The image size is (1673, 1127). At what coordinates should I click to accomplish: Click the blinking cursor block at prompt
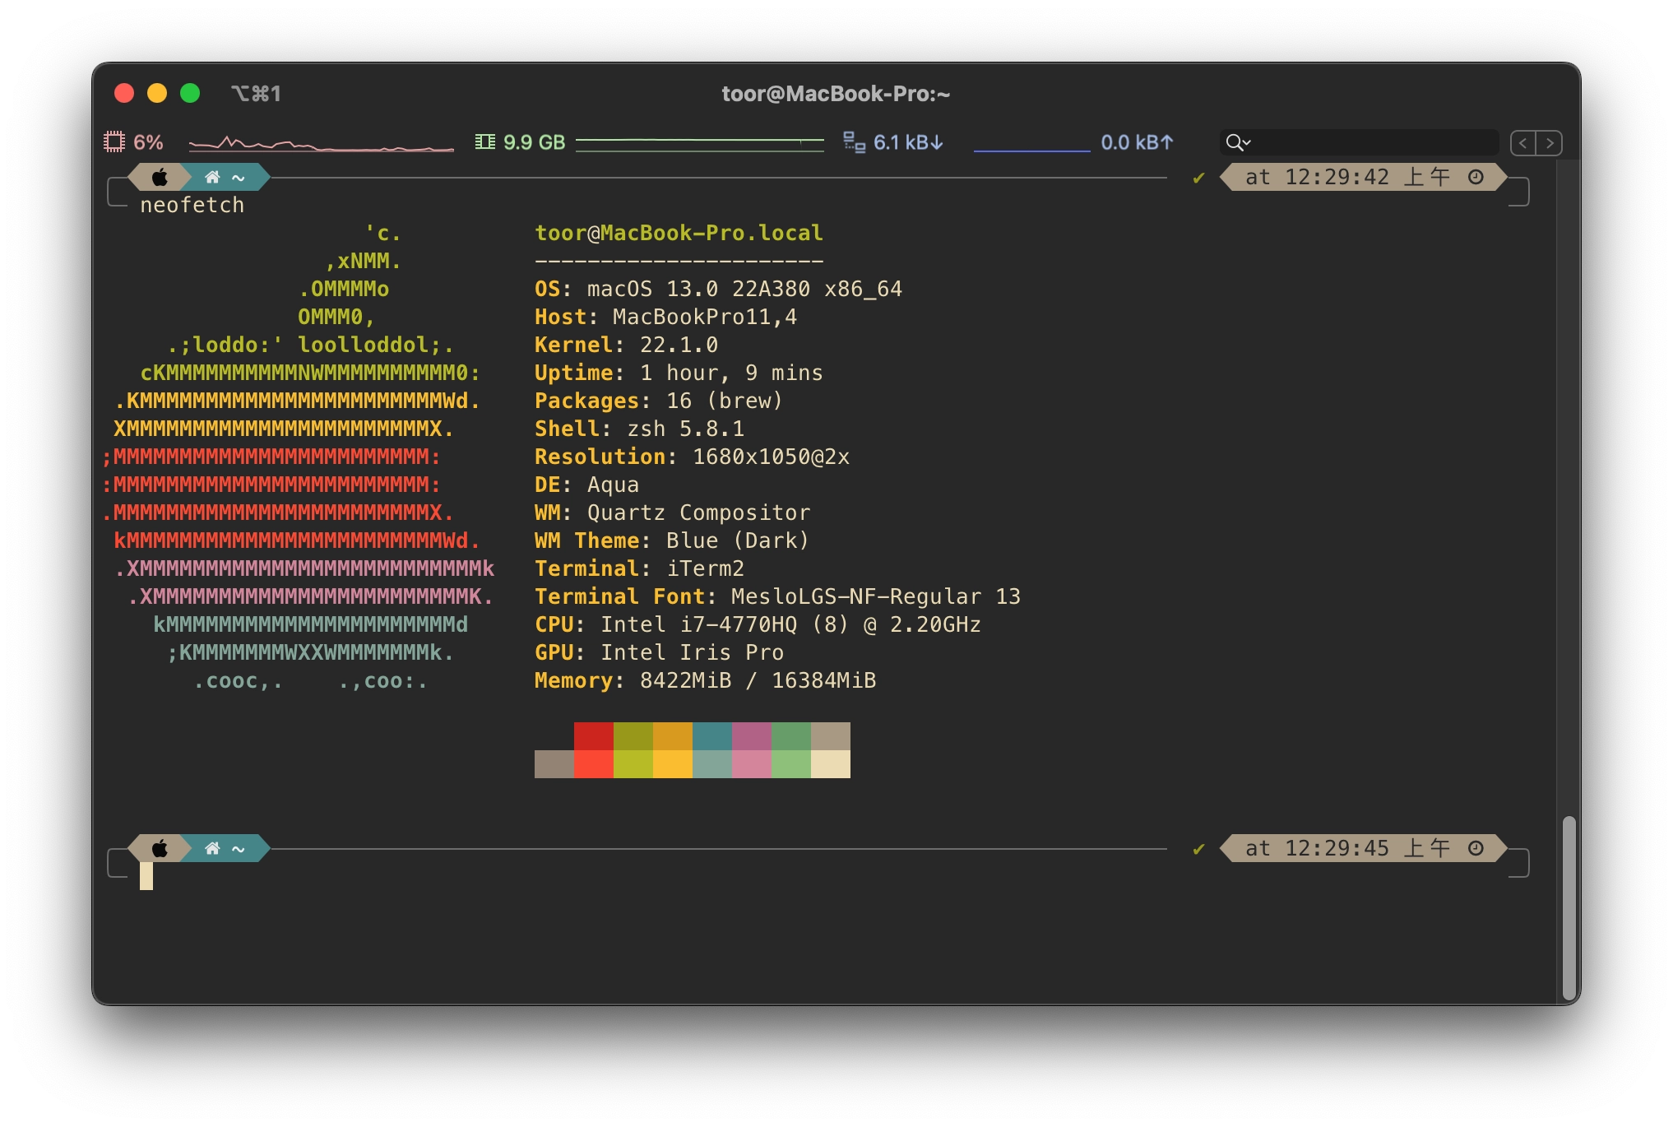pos(146,876)
